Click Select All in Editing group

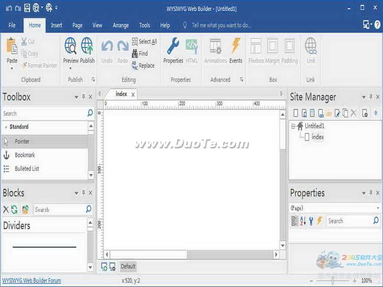coord(144,42)
